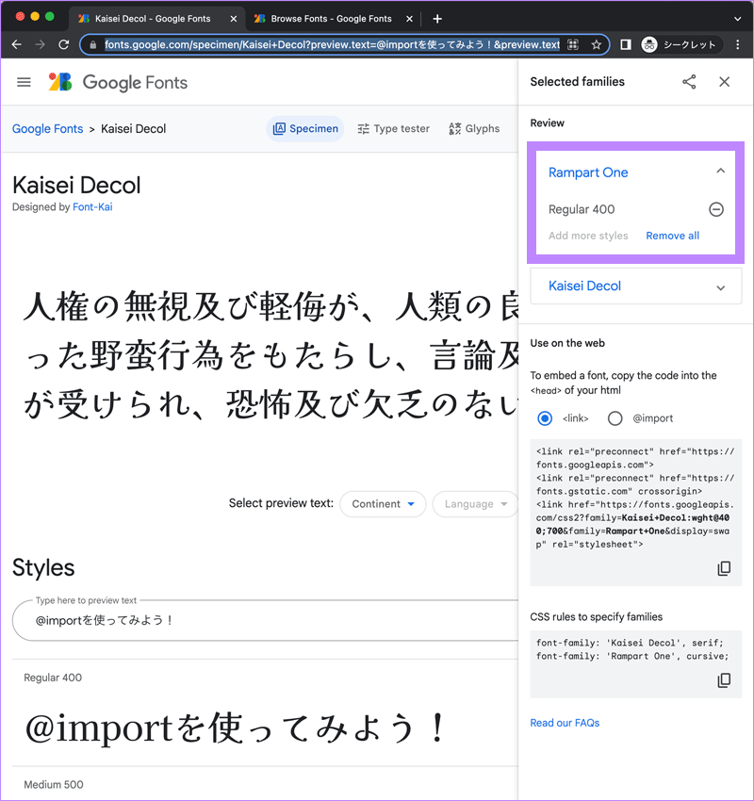Screen dimensions: 754x801
Task: Open the Continent preview text dropdown
Action: coord(383,504)
